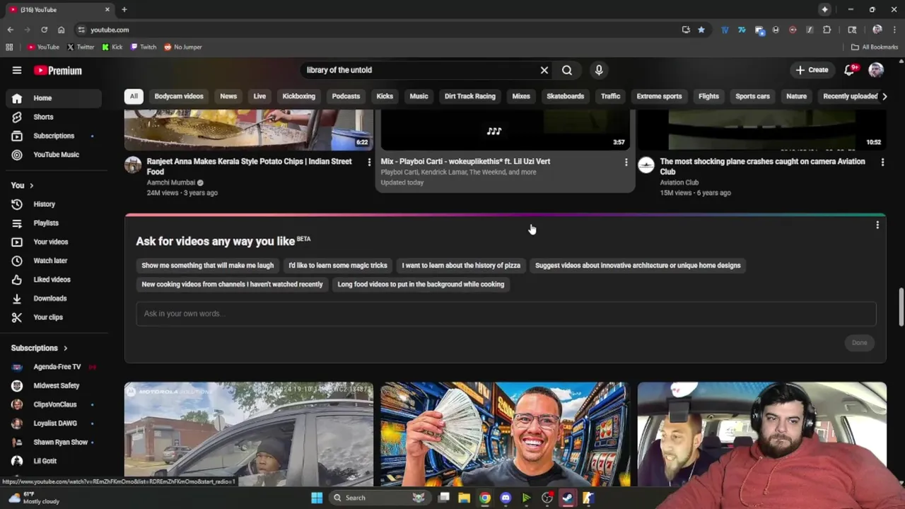The height and width of the screenshot is (509, 905).
Task: Select the Bodycam videos chip
Action: (x=179, y=96)
